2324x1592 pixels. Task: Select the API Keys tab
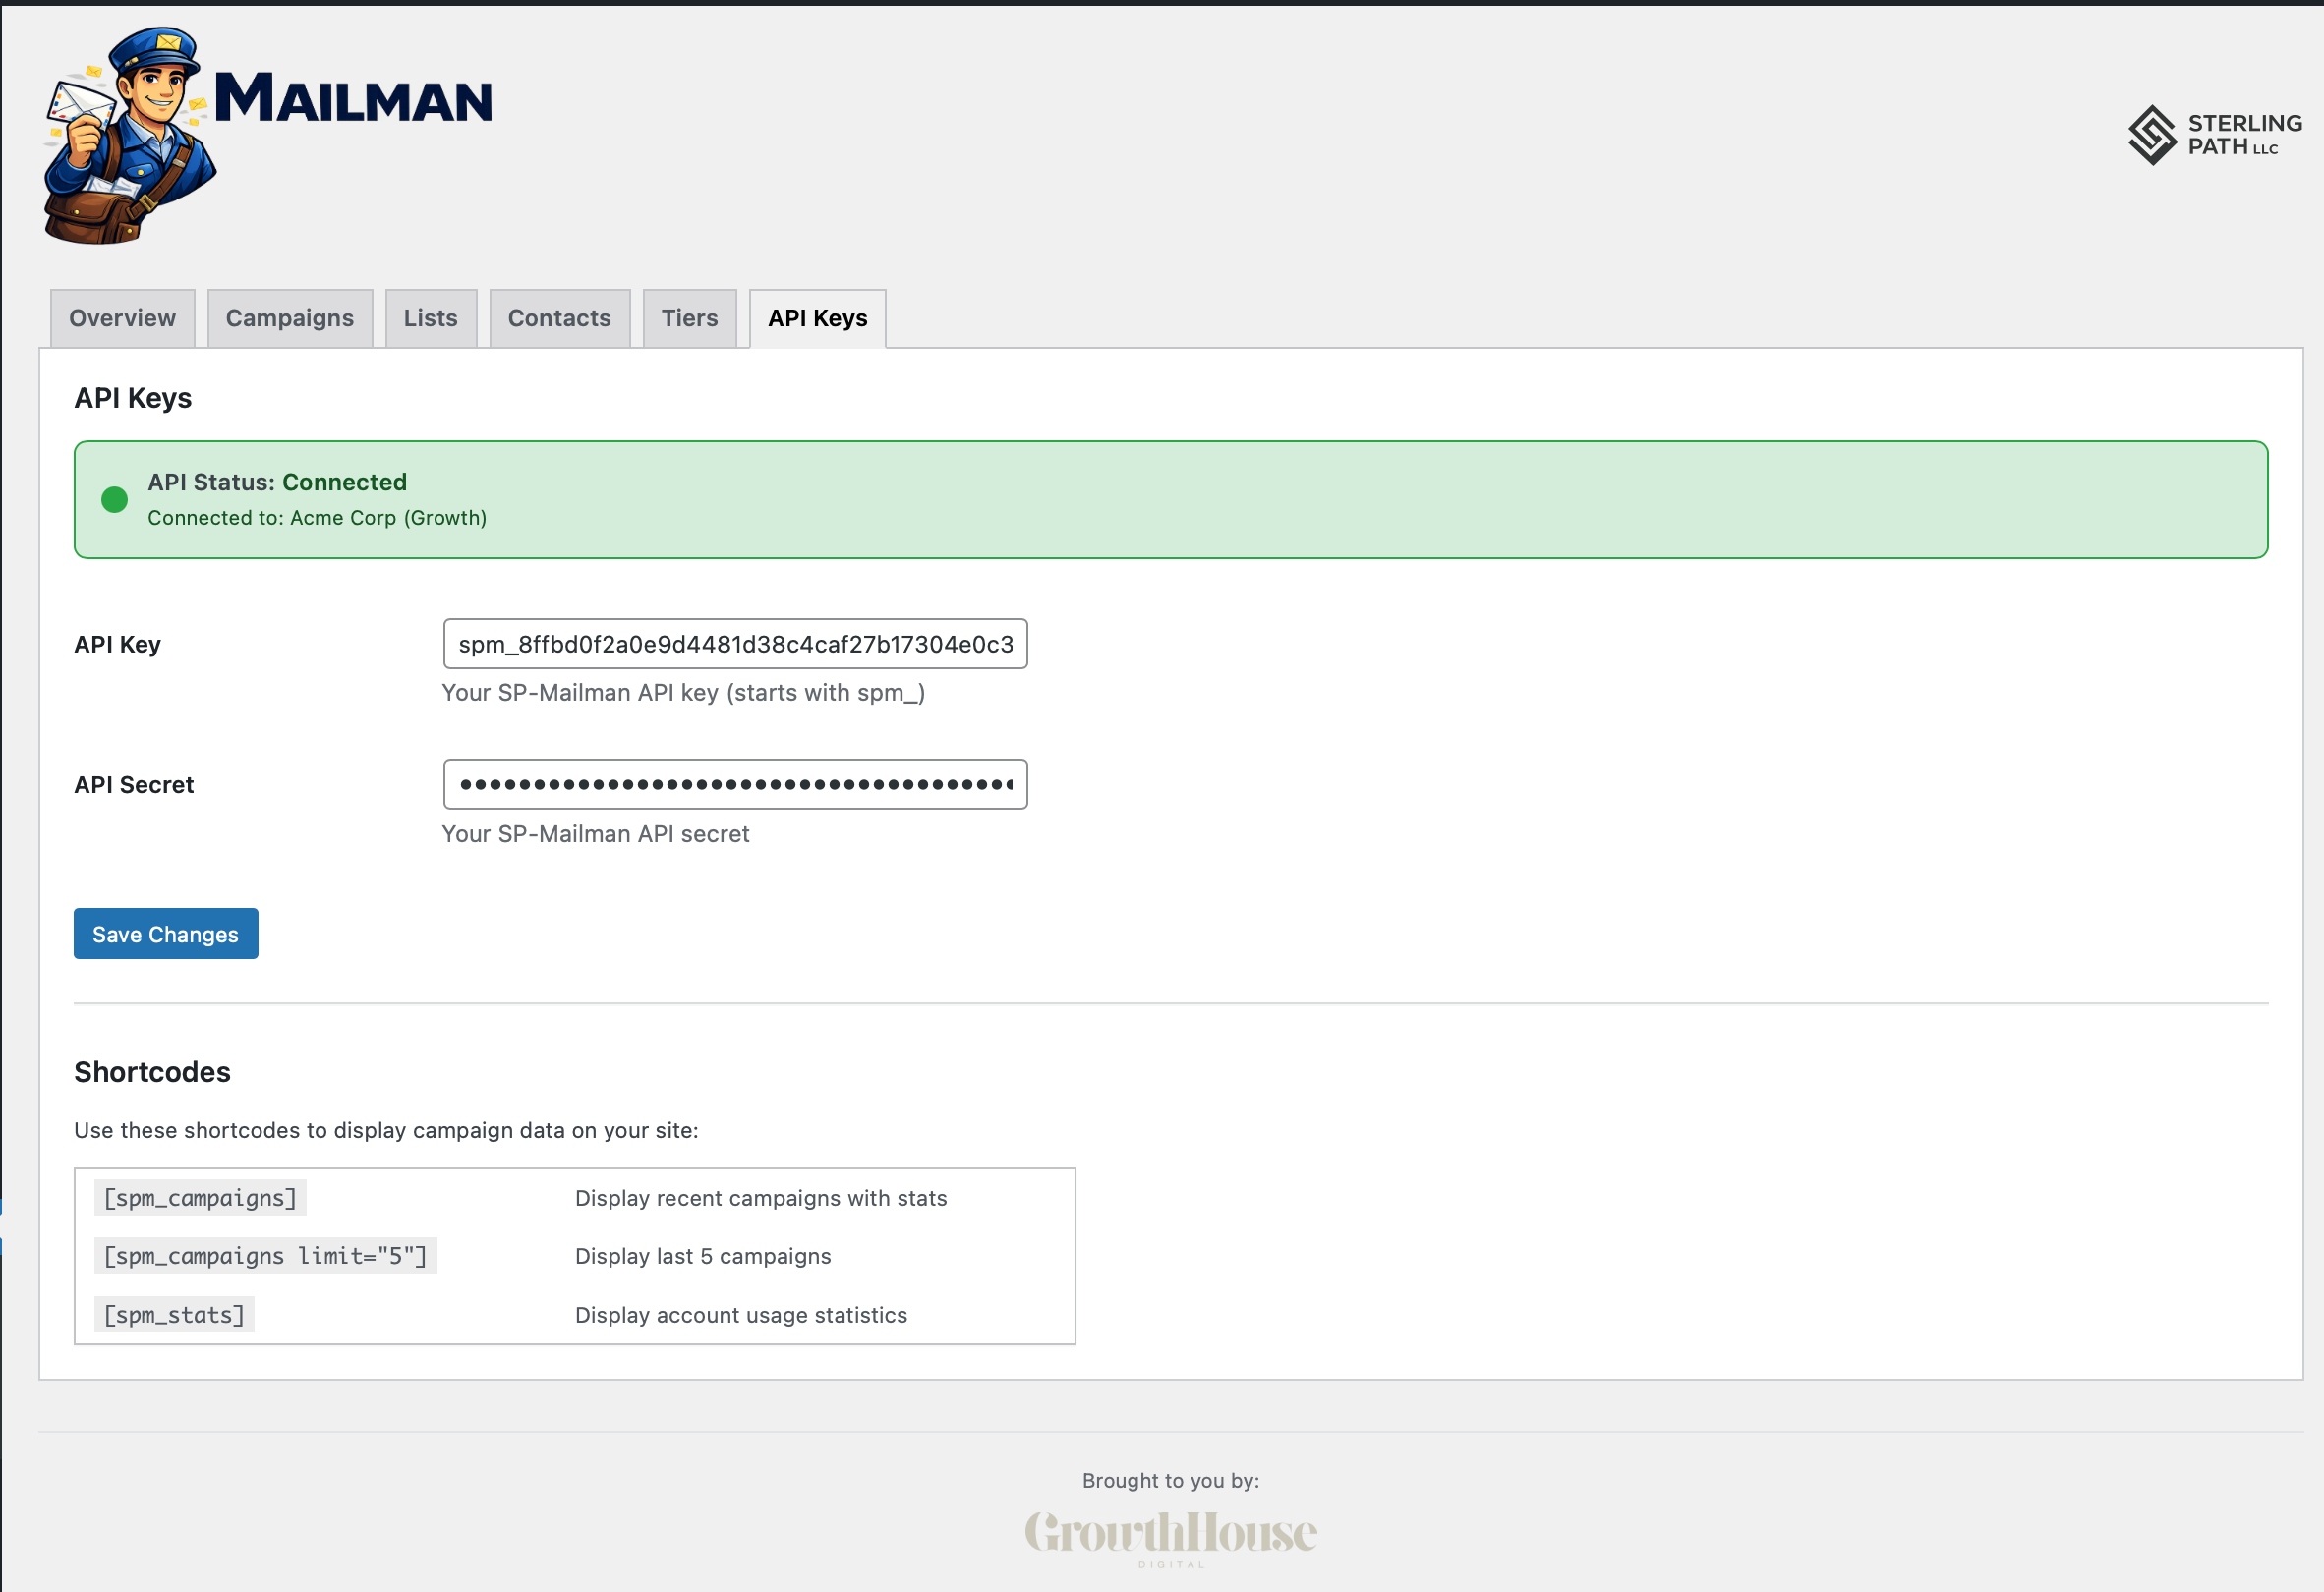(816, 317)
